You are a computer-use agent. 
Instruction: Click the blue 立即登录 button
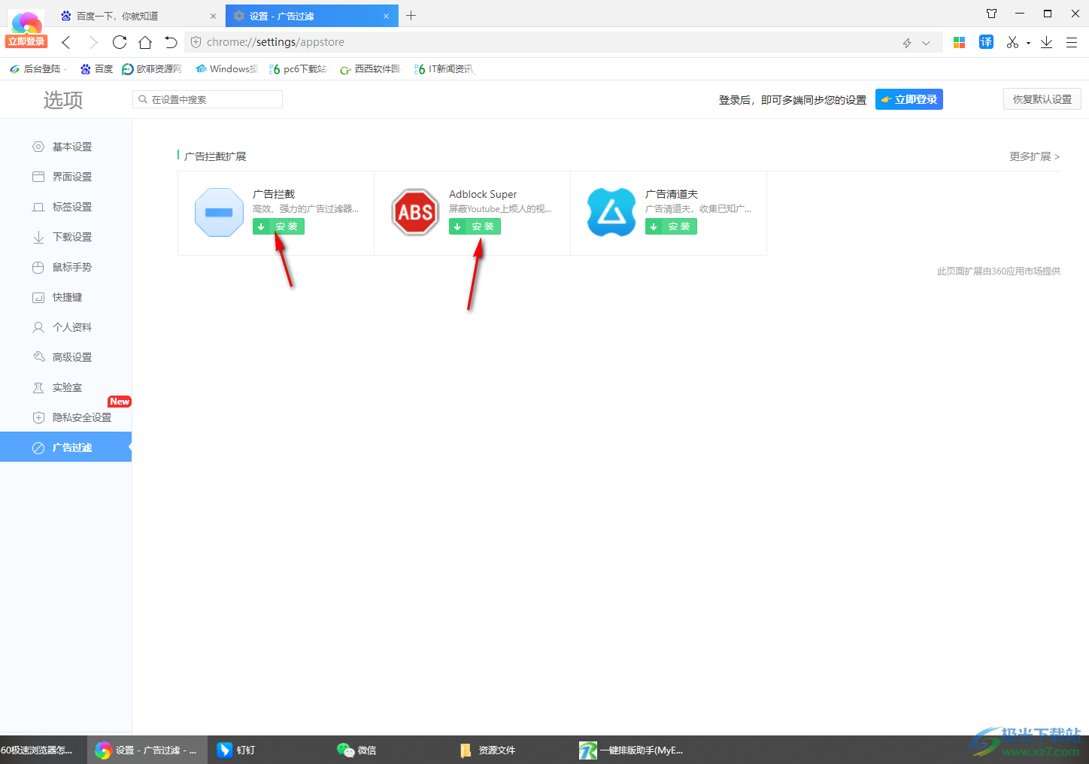(x=909, y=99)
